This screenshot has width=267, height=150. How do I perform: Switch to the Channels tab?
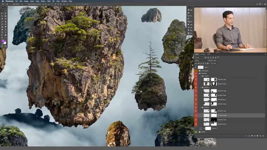pyautogui.click(x=203, y=54)
